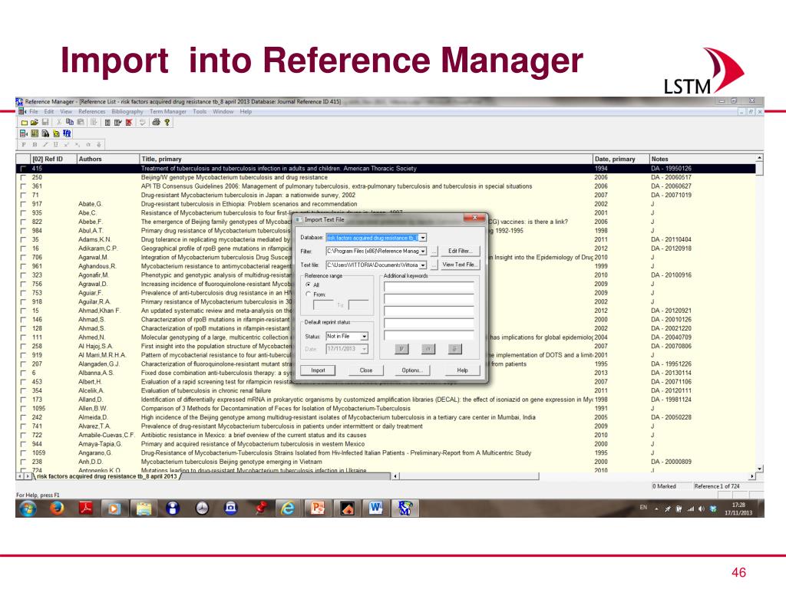Click the Help button in Import dialog

tap(462, 370)
